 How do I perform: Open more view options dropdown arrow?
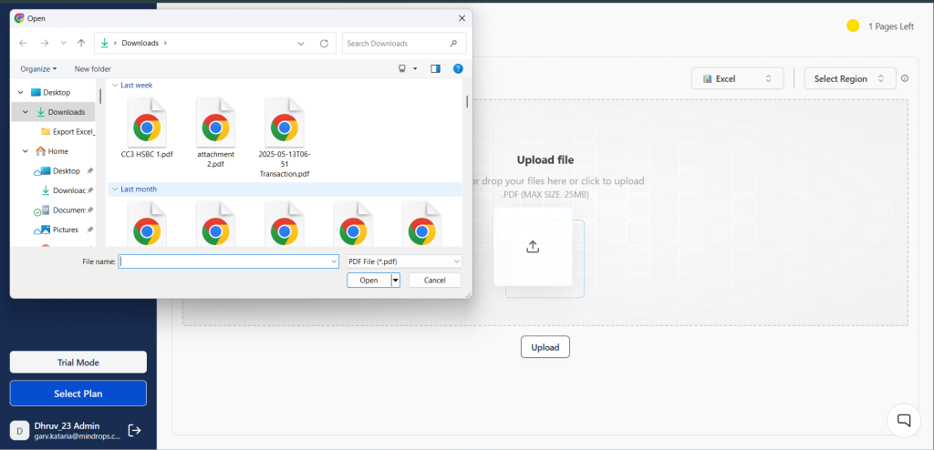click(415, 69)
